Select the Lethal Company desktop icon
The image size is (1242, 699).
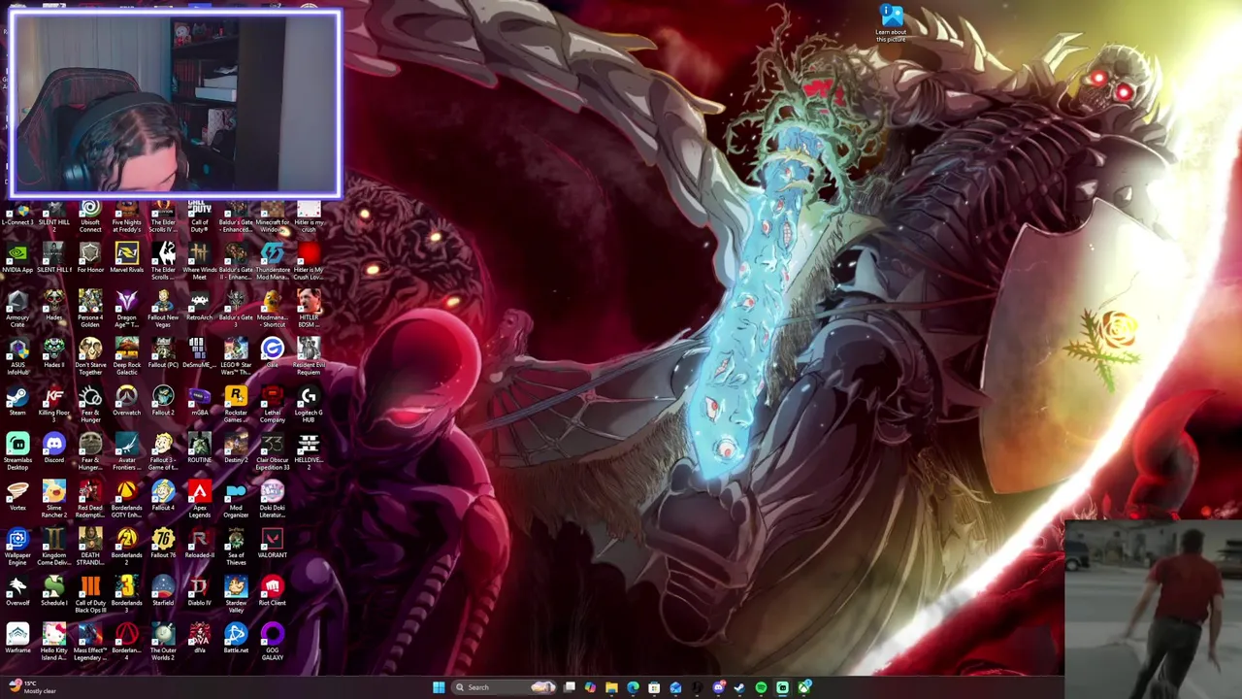click(x=272, y=405)
